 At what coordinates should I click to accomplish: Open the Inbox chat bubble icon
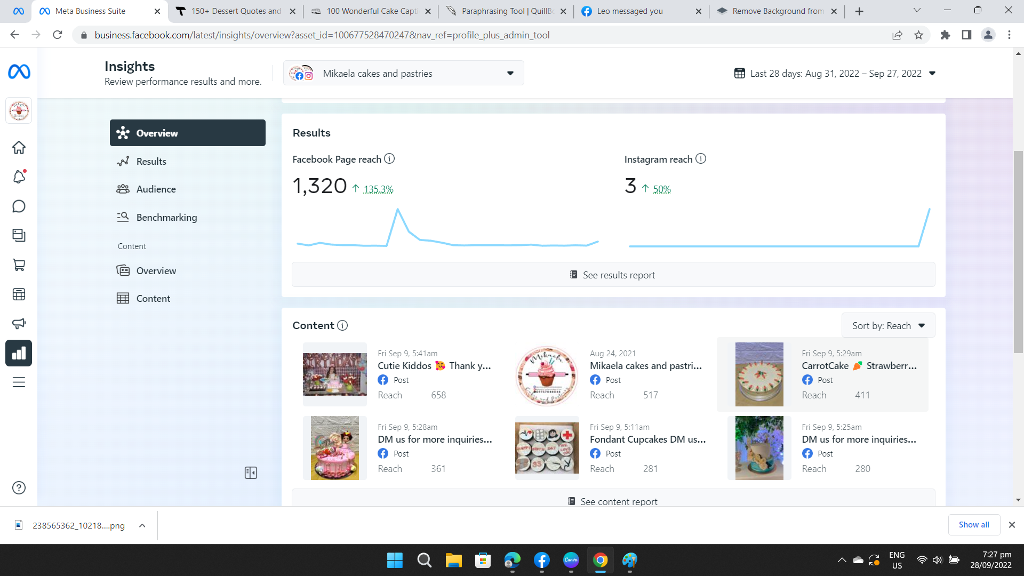point(19,206)
